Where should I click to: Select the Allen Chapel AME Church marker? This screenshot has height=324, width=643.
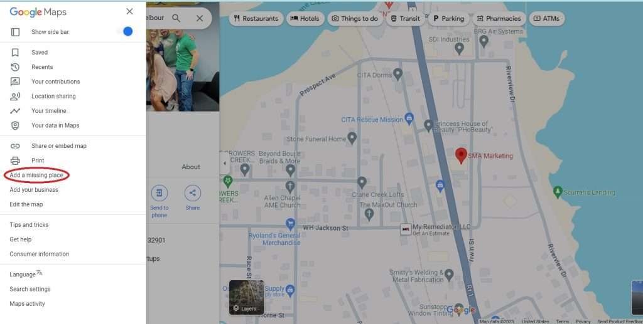tap(290, 187)
